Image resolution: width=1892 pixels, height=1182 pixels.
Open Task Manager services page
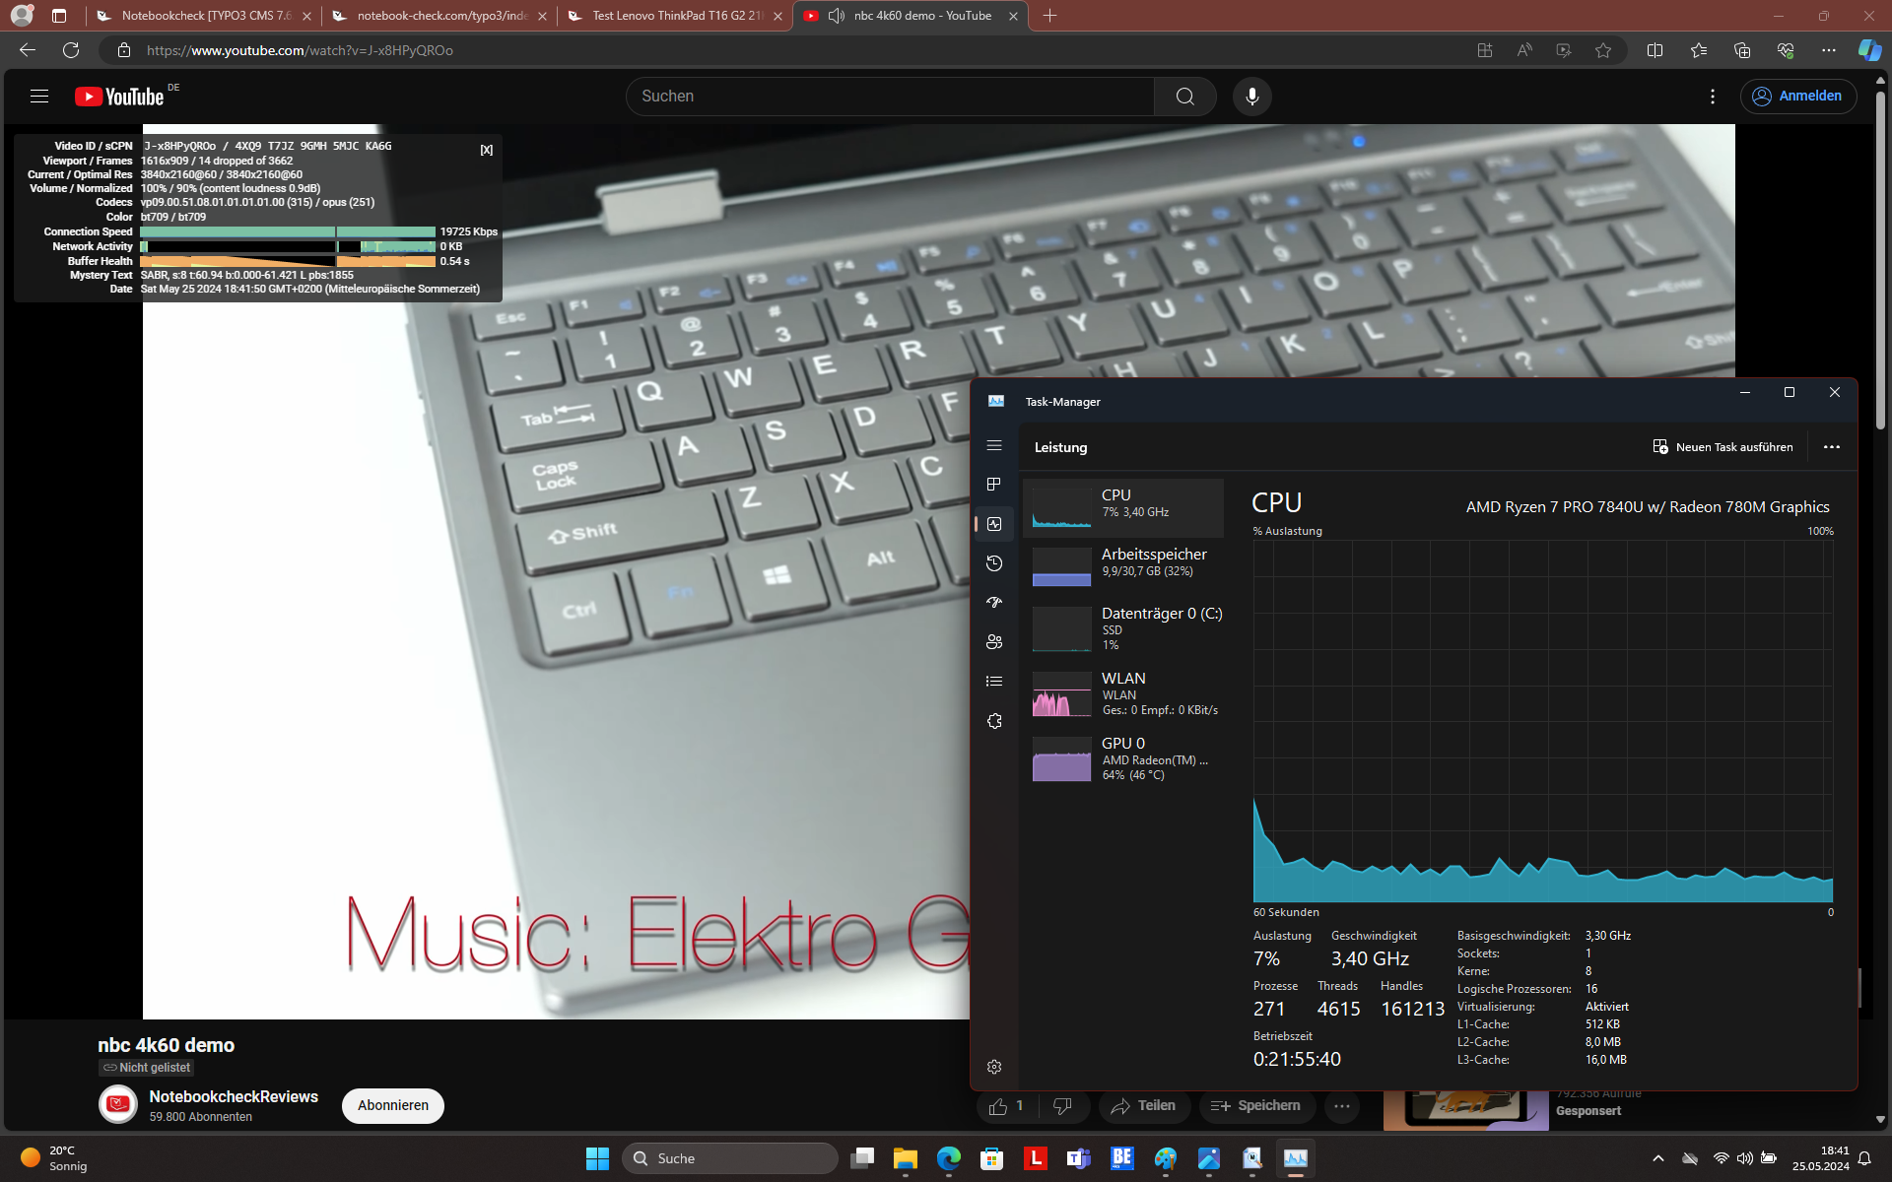(994, 721)
